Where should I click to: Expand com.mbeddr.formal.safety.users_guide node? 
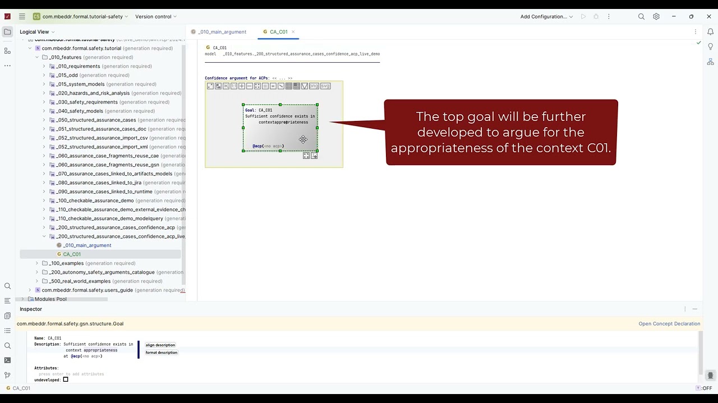(x=30, y=290)
